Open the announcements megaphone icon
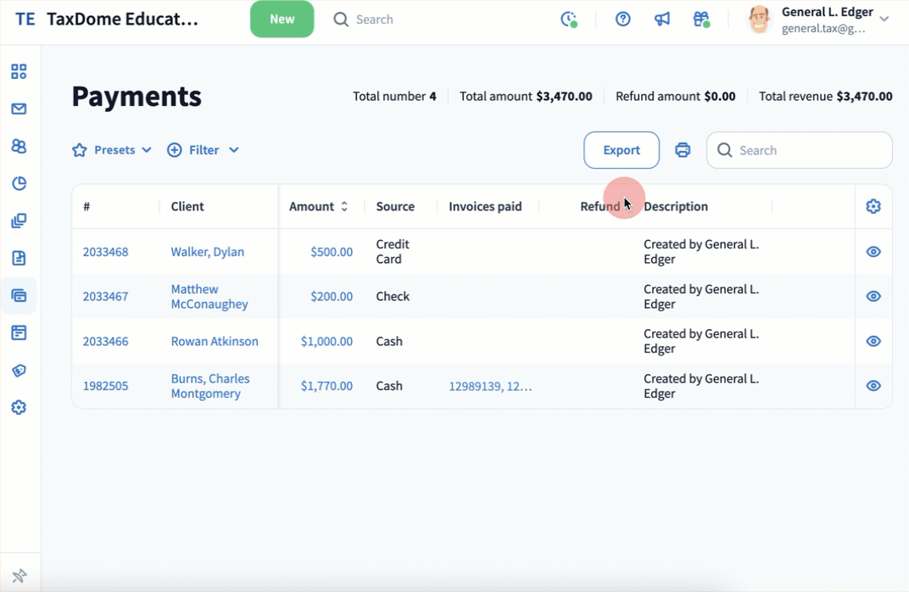Viewport: 909px width, 592px height. pos(662,20)
